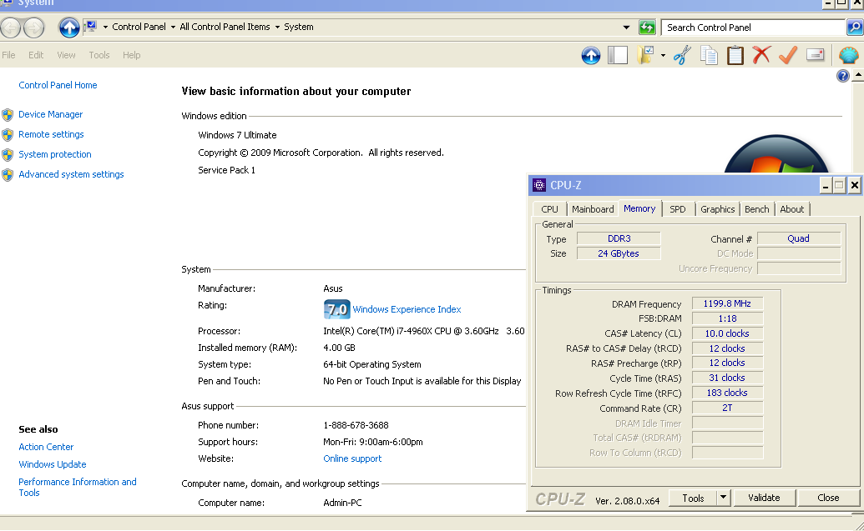Click the Forward navigation arrow
The image size is (864, 531).
pos(33,28)
